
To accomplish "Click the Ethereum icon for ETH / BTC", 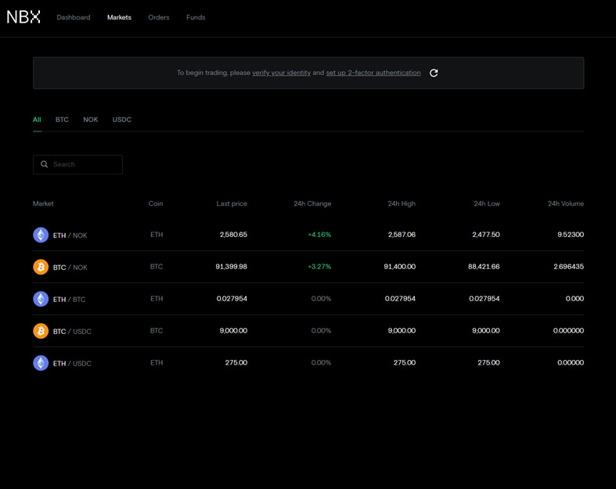I will pos(41,299).
